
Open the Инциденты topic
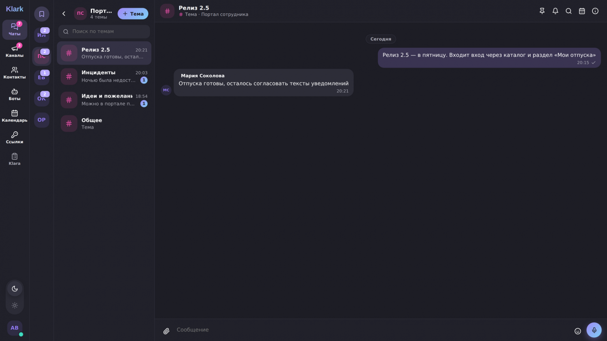tap(104, 76)
